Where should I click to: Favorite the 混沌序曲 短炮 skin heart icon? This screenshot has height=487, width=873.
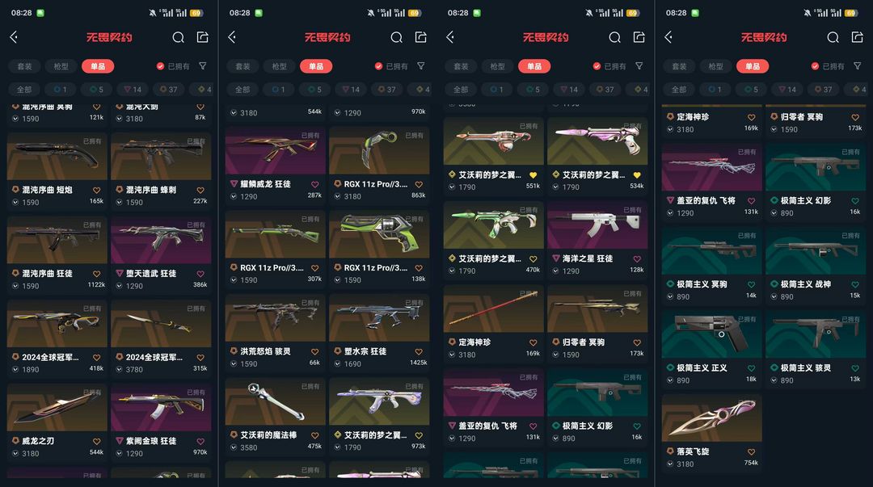96,191
